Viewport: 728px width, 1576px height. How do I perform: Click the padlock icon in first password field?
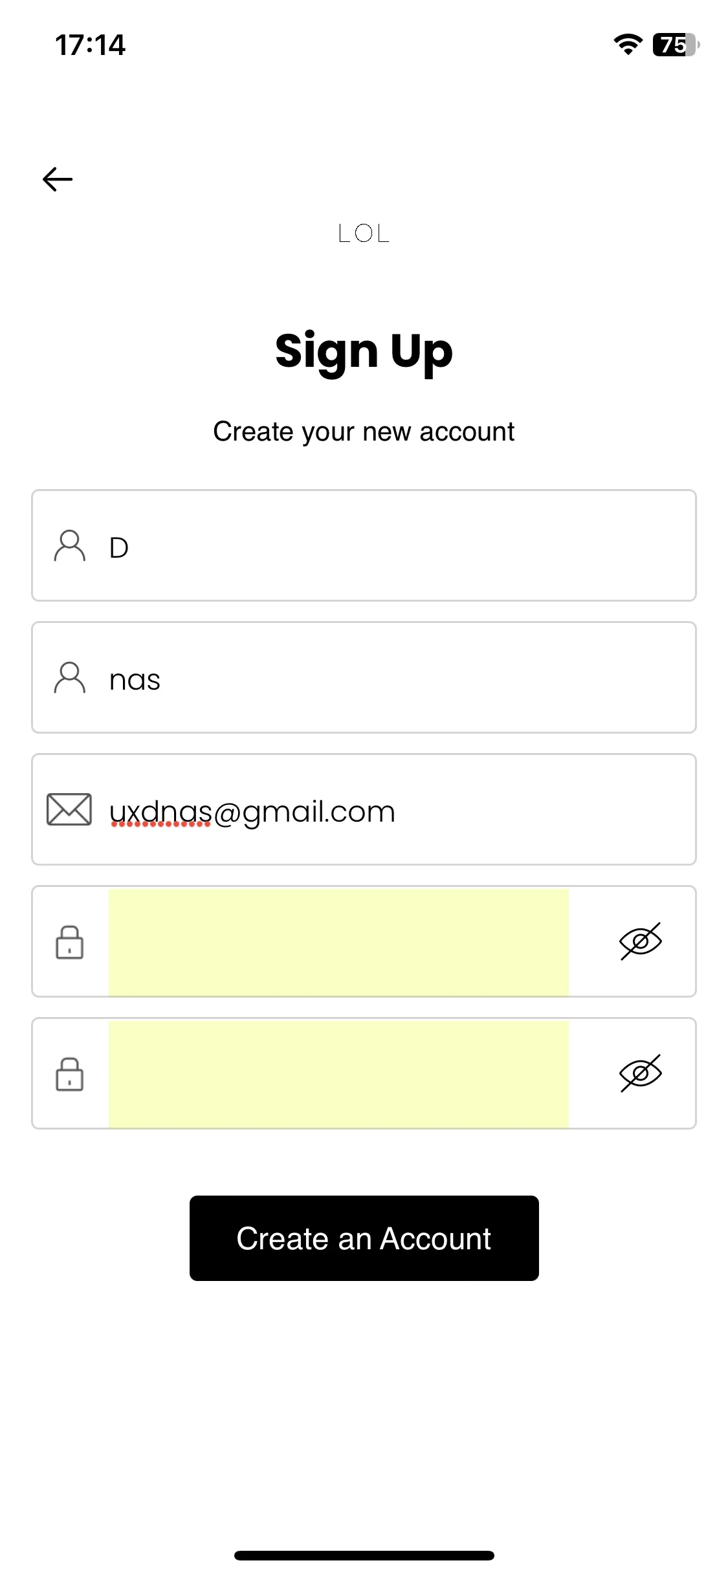pyautogui.click(x=69, y=942)
